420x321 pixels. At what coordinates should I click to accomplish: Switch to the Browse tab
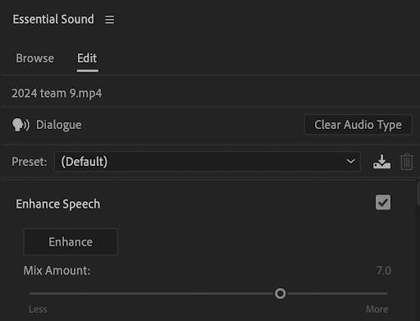(35, 58)
